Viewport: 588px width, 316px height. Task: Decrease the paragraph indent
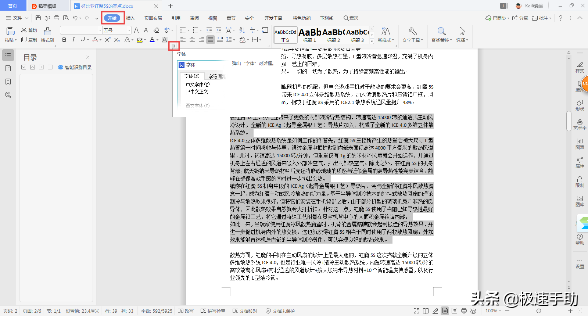coord(209,30)
